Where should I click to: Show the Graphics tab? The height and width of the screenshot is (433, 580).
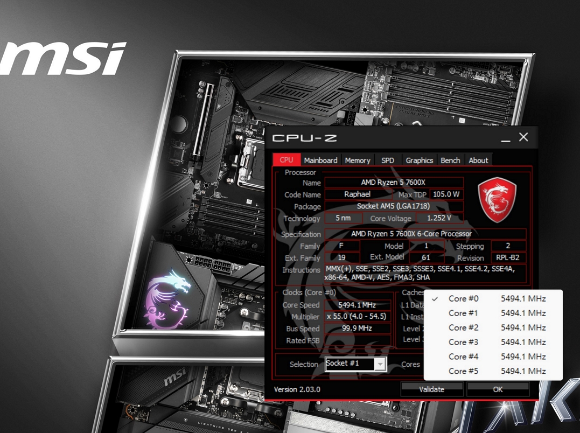pyautogui.click(x=419, y=160)
